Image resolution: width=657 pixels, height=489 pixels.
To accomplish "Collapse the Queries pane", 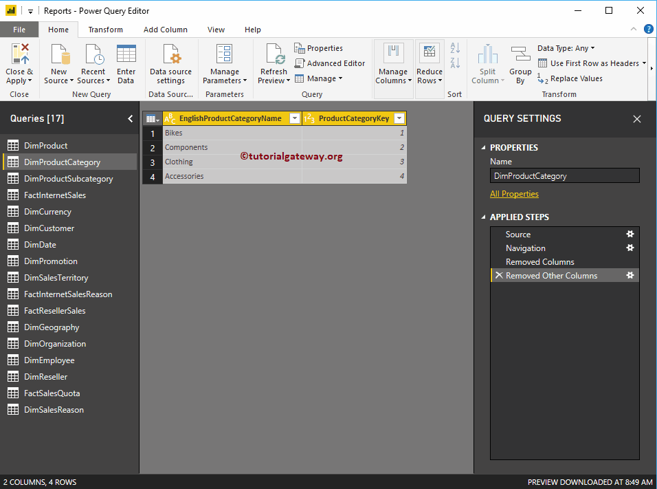I will [x=131, y=119].
